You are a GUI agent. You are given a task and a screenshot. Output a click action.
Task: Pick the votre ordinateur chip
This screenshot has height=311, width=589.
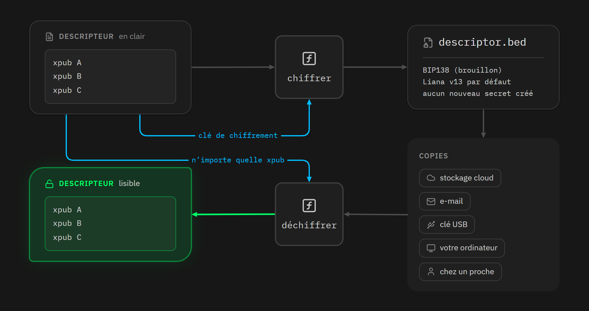pos(462,248)
